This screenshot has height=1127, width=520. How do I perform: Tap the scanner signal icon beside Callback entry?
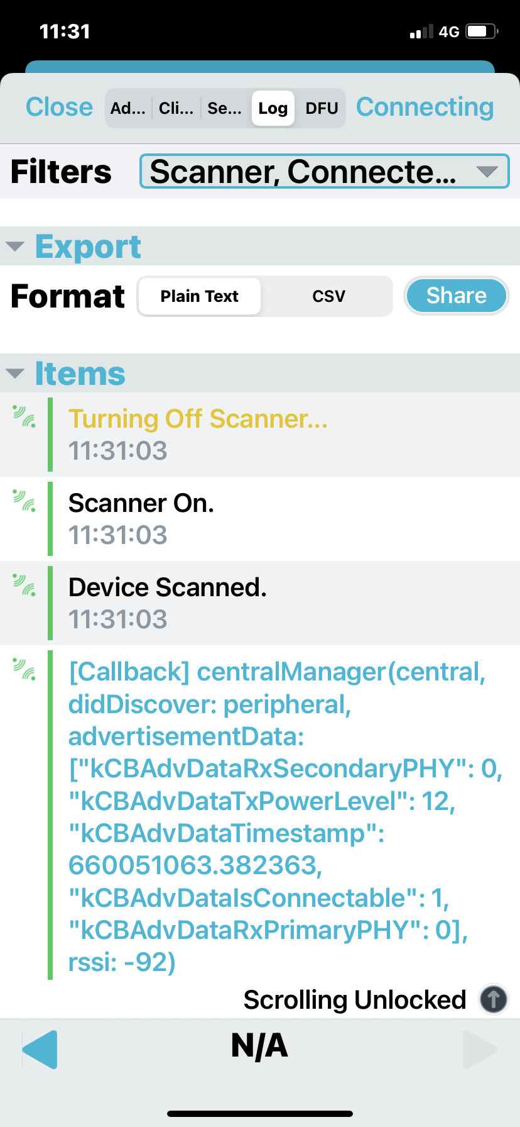tap(24, 670)
